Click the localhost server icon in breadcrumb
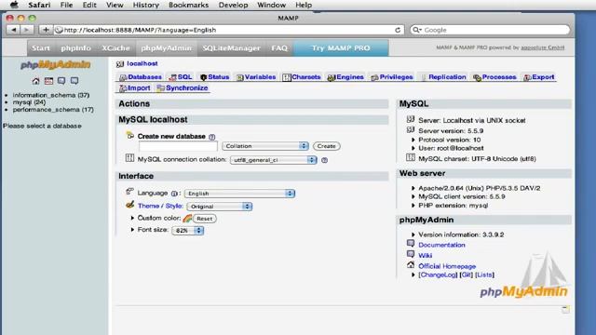This screenshot has width=596, height=335. [x=120, y=64]
